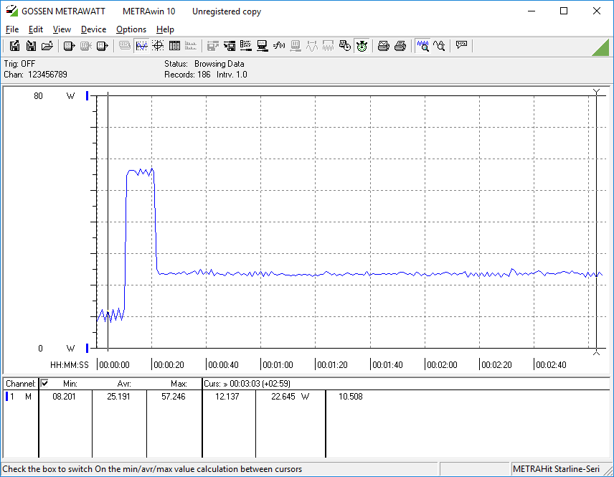Click the difference value 10.508
614x477 pixels.
click(351, 397)
